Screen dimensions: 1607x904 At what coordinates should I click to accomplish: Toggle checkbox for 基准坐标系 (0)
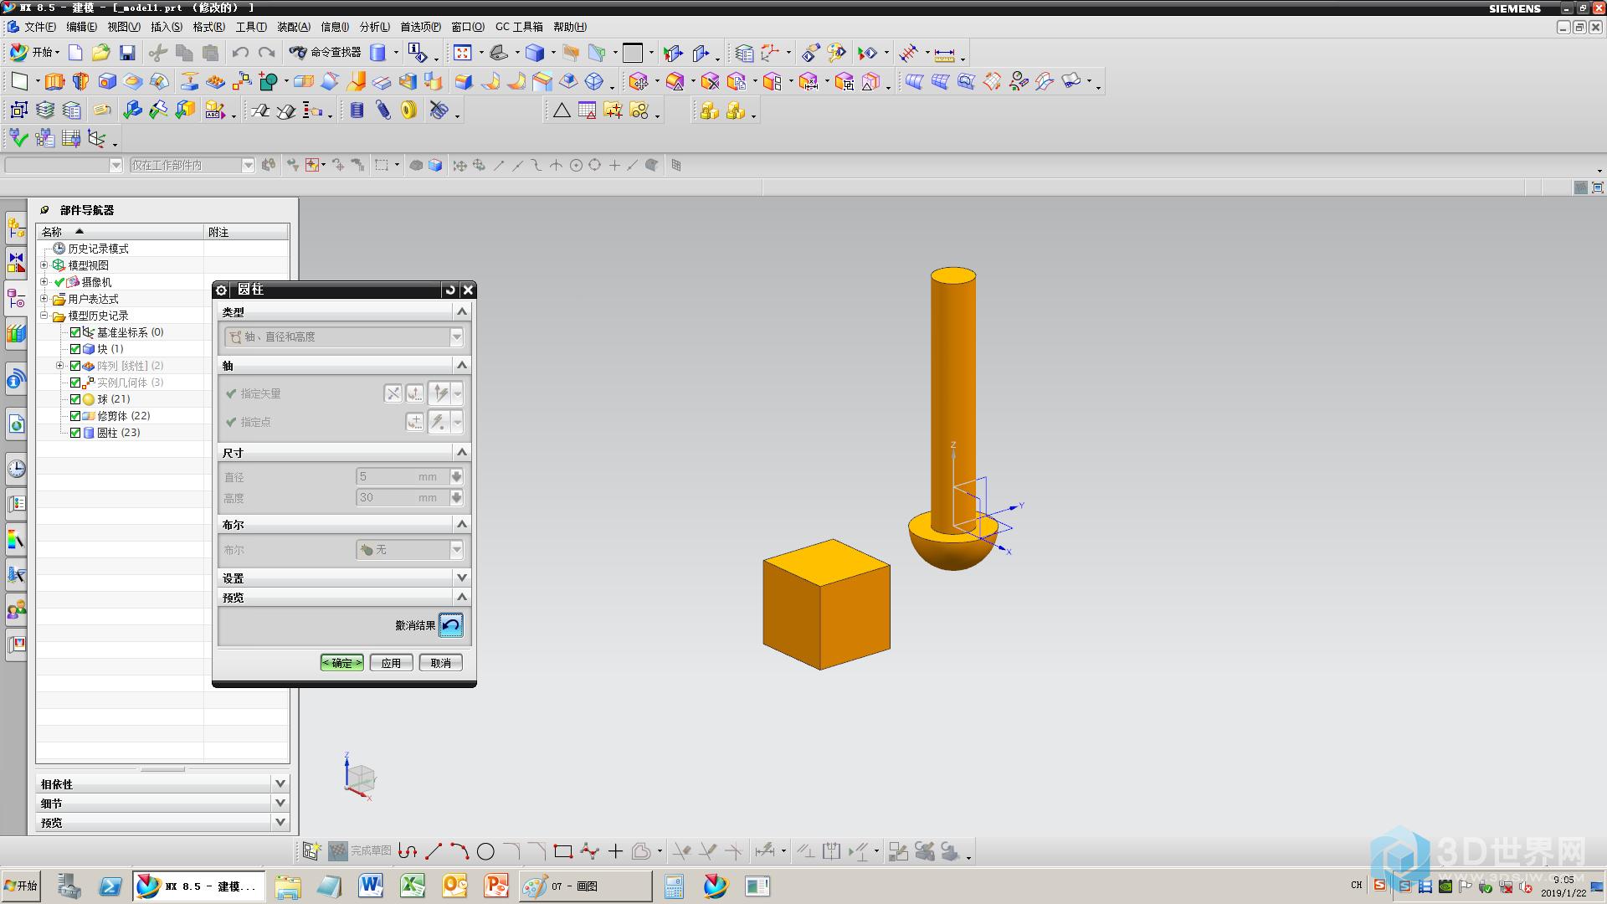coord(75,332)
